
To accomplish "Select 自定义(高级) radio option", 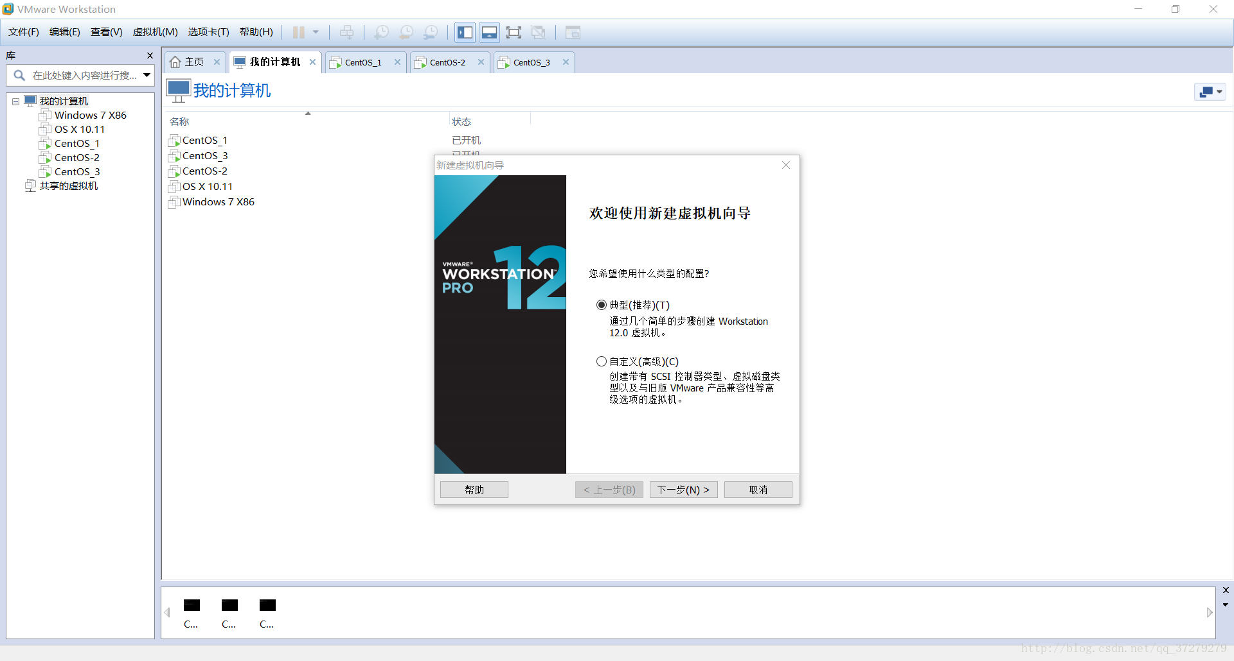I will coord(602,361).
